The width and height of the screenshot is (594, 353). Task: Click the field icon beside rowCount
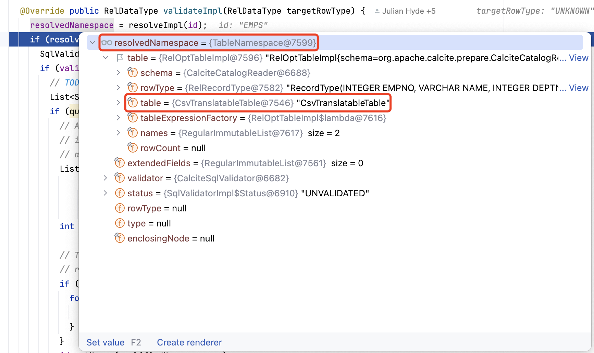pyautogui.click(x=133, y=148)
